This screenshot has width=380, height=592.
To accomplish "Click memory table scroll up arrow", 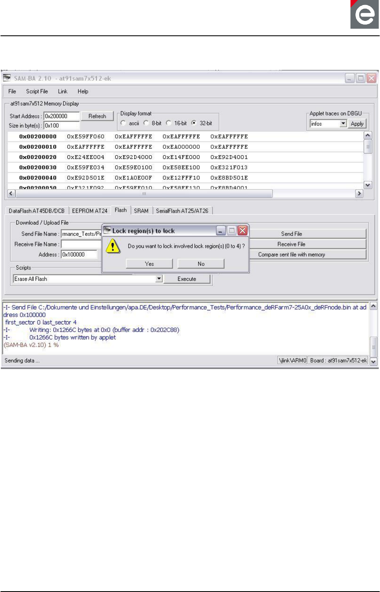I will (368, 136).
